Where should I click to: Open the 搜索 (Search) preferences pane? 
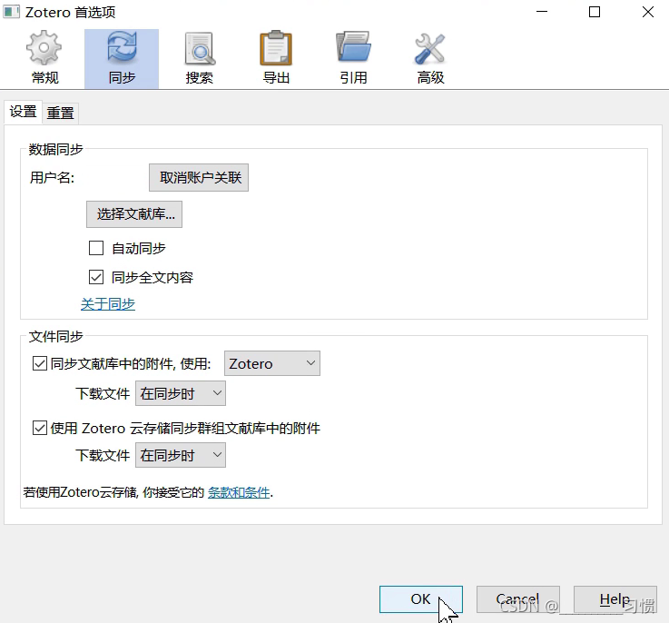pyautogui.click(x=199, y=57)
